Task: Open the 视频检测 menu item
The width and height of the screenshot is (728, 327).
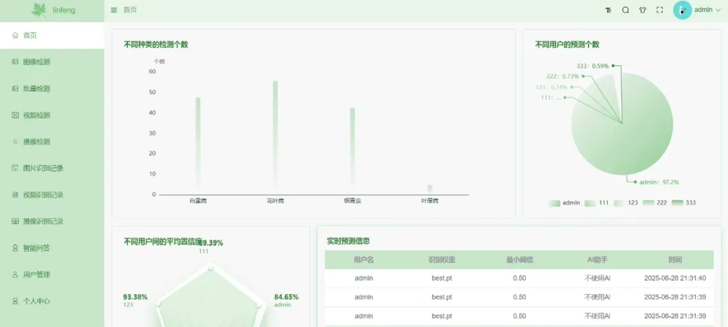Action: tap(52, 115)
